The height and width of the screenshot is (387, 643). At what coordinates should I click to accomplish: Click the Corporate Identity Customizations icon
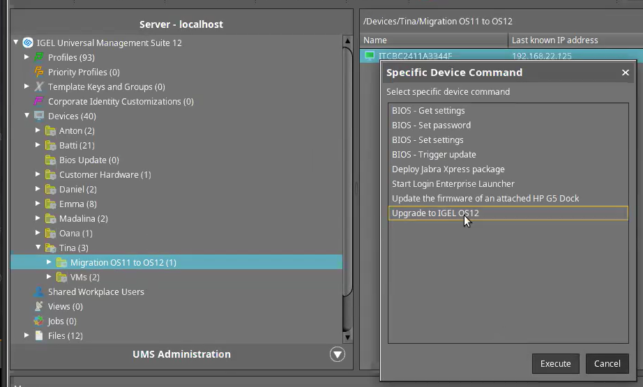(39, 101)
